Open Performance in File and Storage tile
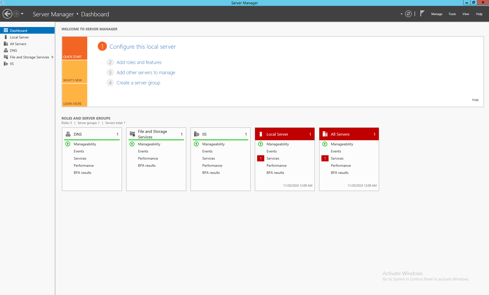 pos(148,158)
